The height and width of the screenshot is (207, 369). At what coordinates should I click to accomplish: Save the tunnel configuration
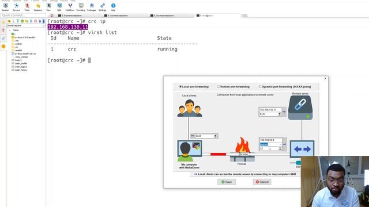coord(227,182)
